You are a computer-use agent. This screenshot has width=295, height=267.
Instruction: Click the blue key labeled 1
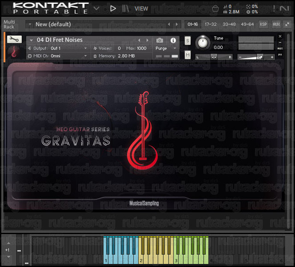(106, 261)
